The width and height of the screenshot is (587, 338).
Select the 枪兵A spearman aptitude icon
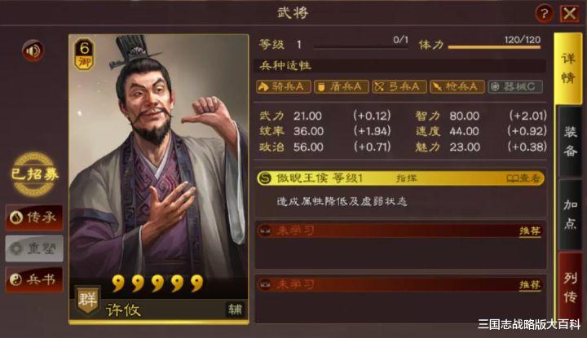(457, 87)
